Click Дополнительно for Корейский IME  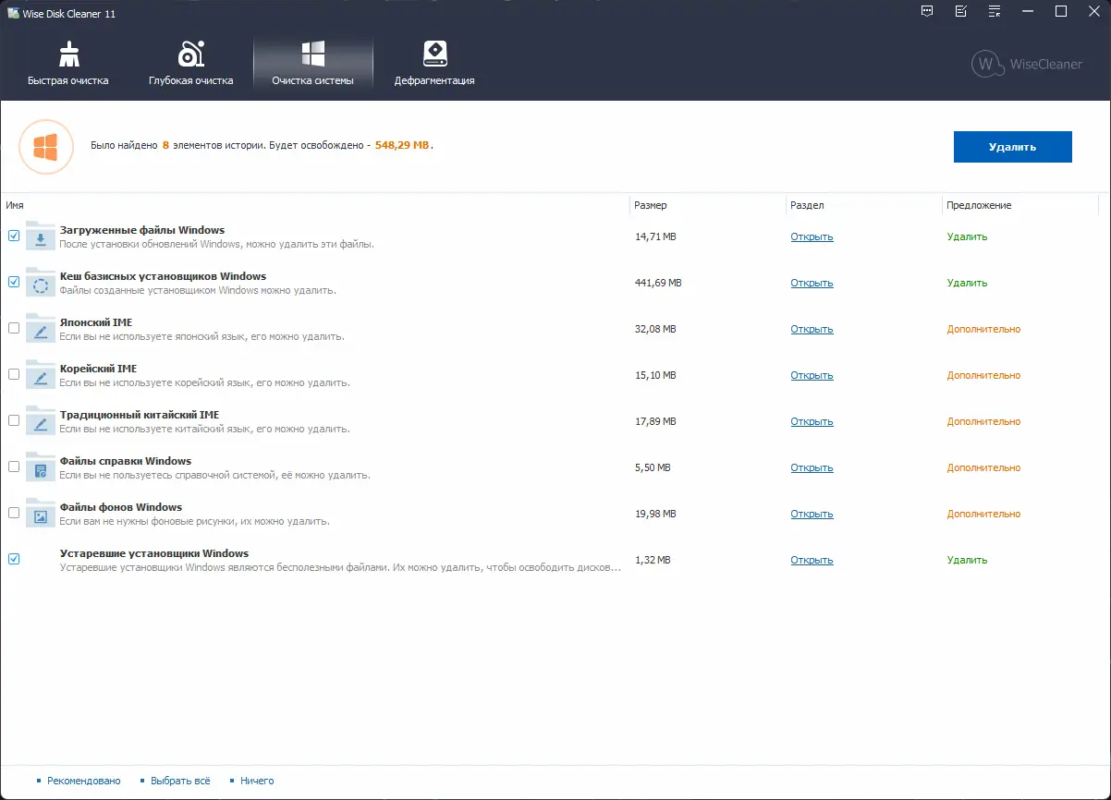(x=983, y=375)
